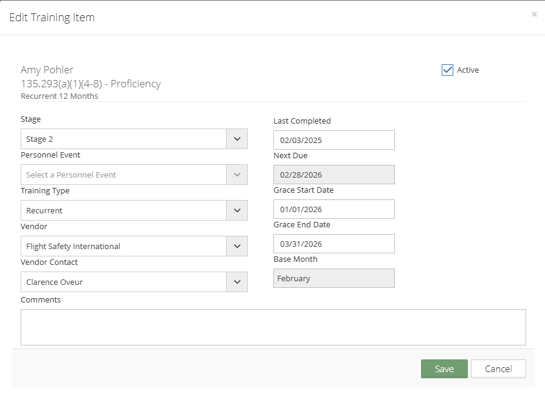
Task: Click the Last Completed date field
Action: click(x=334, y=140)
